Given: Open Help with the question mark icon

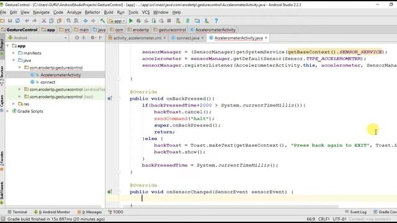Looking at the screenshot, I should point(216,20).
